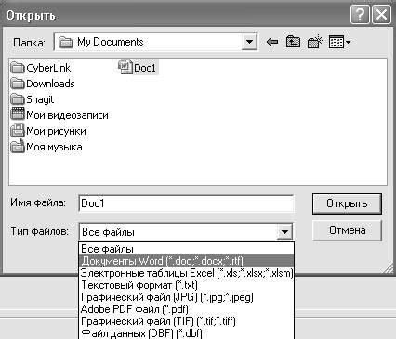This screenshot has width=396, height=339.
Task: Select Мои рисунки folder
Action: click(x=48, y=131)
